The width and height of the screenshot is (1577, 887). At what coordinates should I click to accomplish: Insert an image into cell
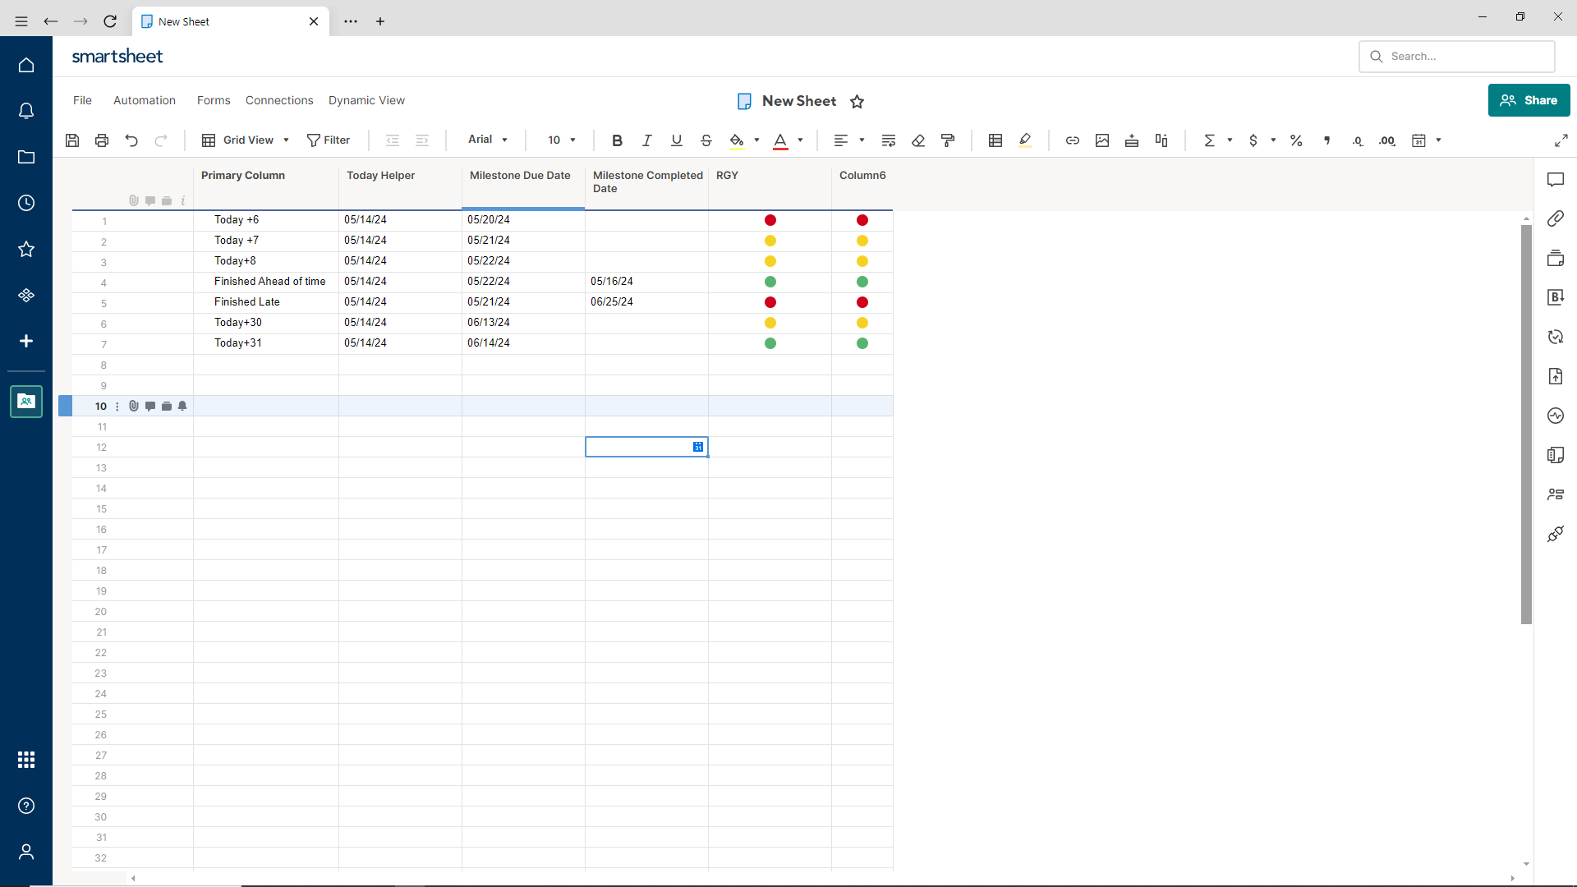point(1102,140)
